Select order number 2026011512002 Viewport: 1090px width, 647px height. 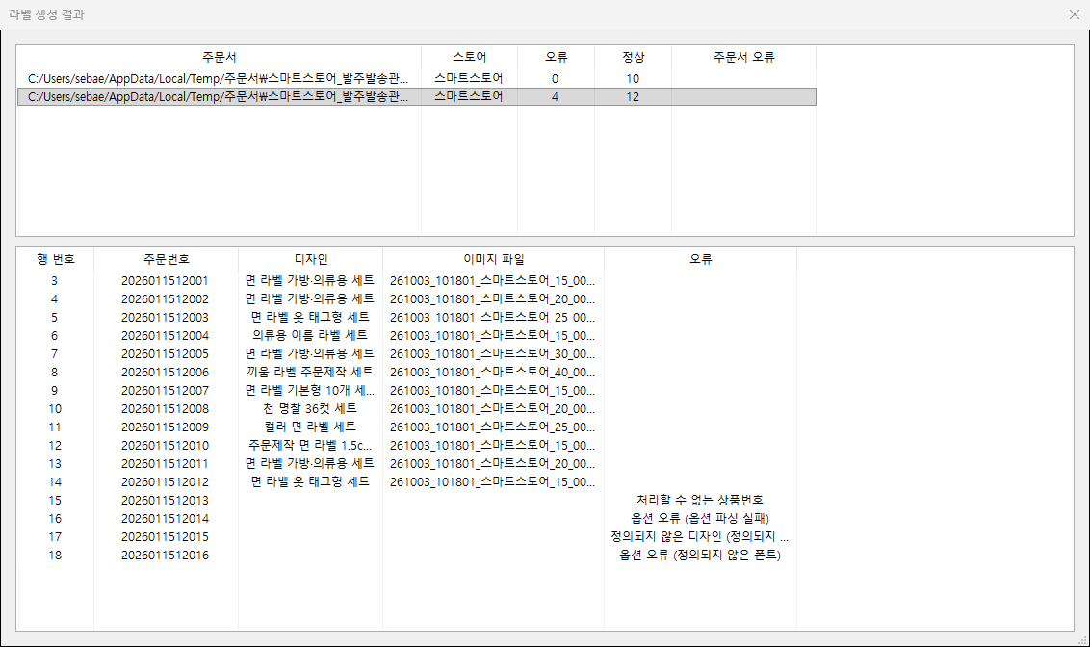click(165, 298)
